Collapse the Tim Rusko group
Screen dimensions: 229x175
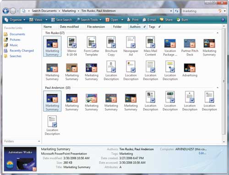click(218, 33)
